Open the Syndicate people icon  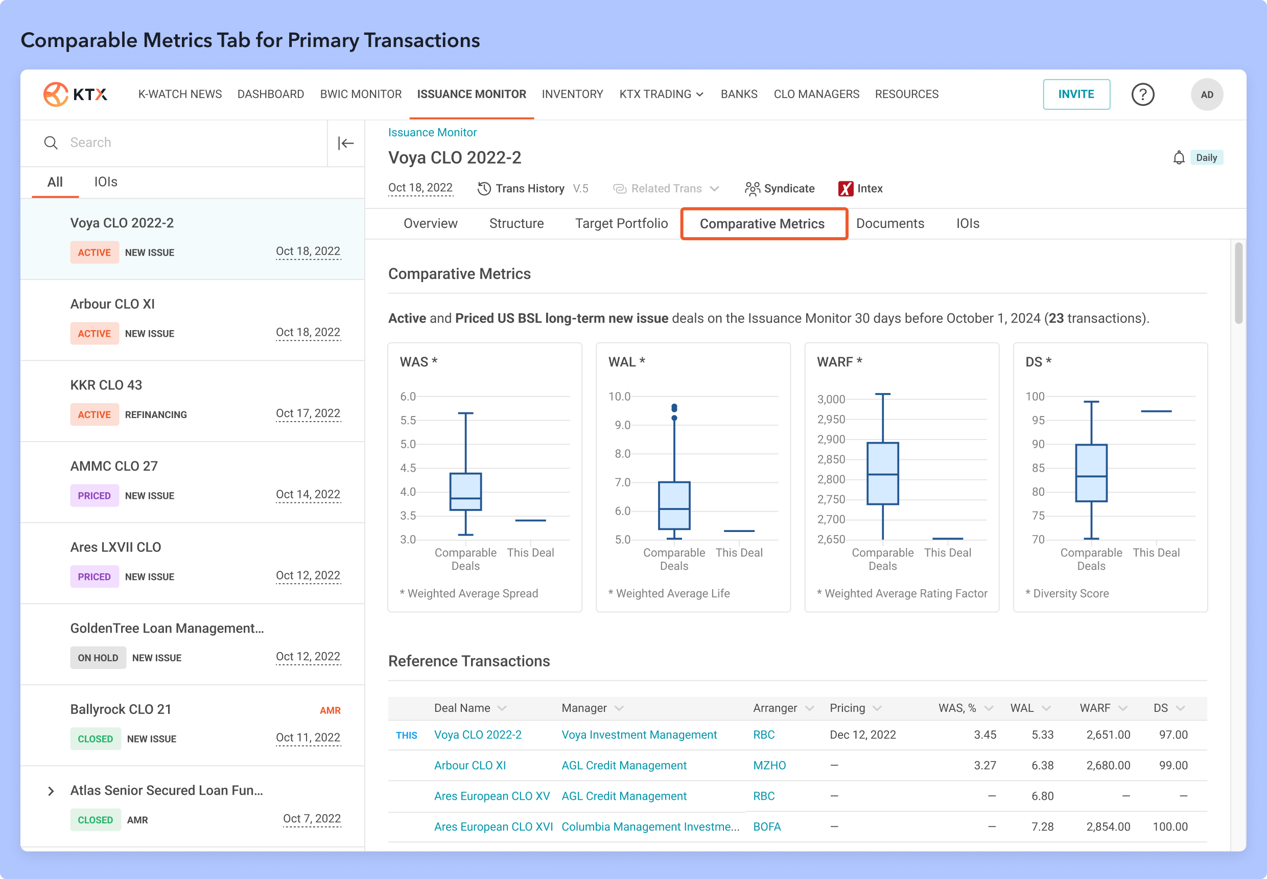tap(752, 189)
